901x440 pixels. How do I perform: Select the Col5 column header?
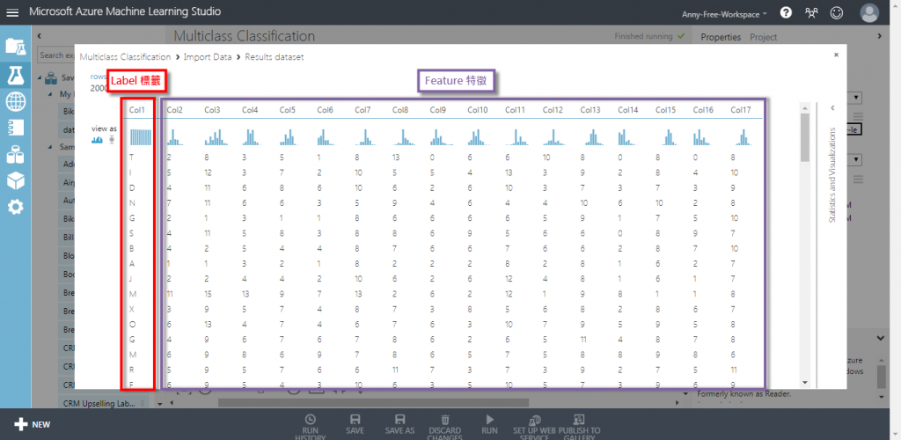click(288, 110)
